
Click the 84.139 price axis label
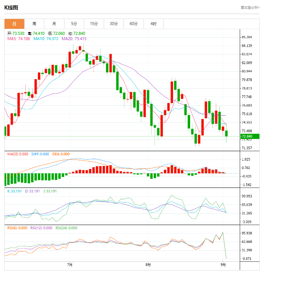click(247, 46)
